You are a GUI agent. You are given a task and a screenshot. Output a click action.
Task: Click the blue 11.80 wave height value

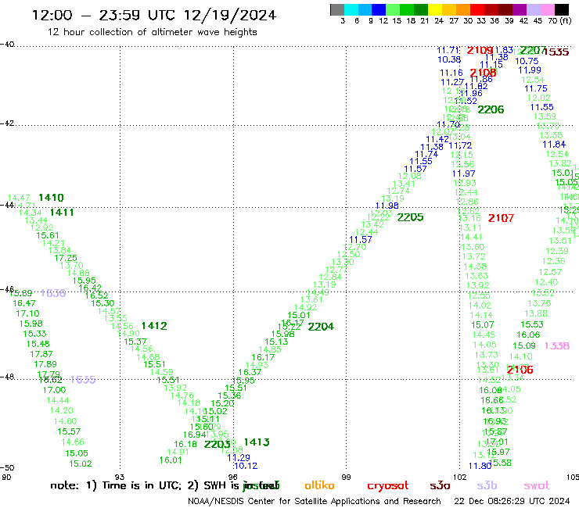(480, 466)
